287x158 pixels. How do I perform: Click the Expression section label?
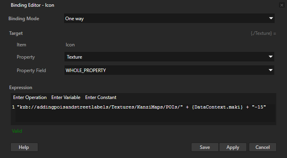point(21,88)
